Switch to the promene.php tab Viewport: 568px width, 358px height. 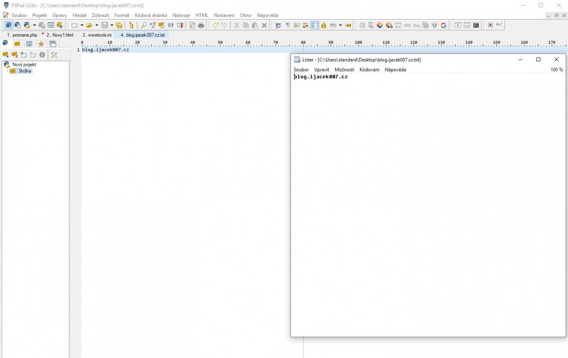click(x=20, y=35)
